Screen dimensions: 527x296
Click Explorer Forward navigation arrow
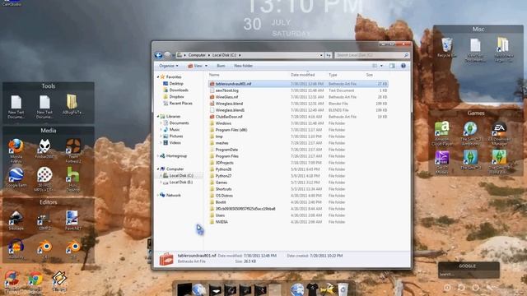(167, 55)
